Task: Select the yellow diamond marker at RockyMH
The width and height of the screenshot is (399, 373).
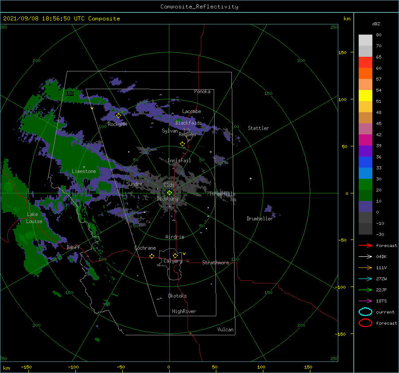Action: click(118, 116)
